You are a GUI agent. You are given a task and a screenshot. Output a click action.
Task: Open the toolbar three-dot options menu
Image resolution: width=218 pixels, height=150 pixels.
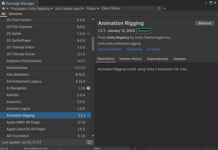click(159, 9)
